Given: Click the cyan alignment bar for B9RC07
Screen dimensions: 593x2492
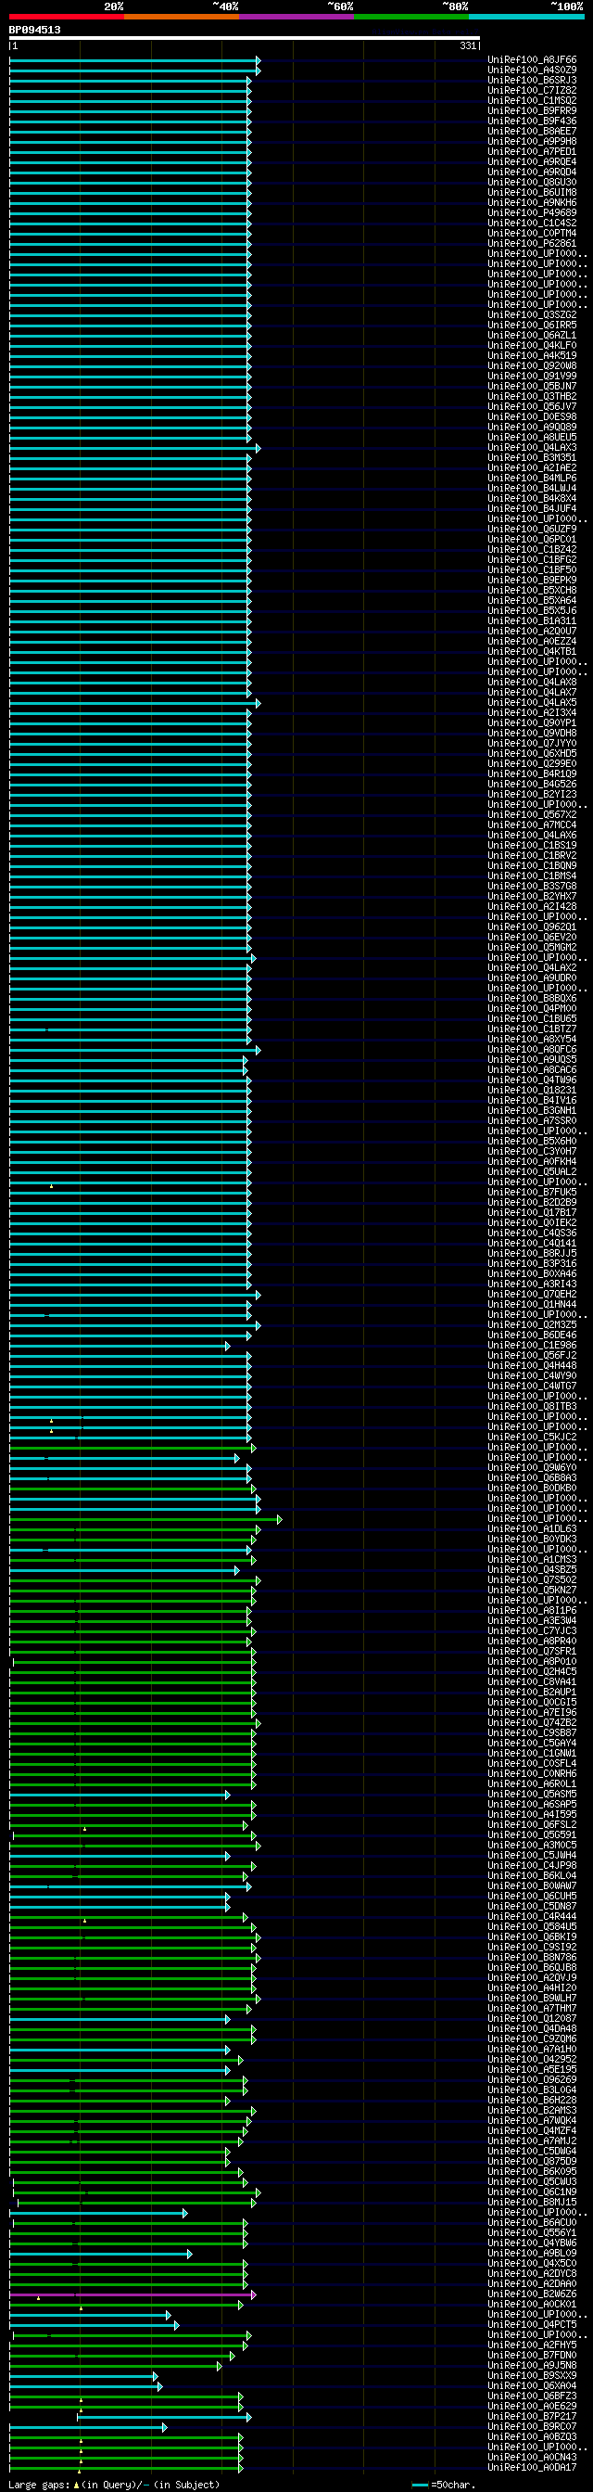Looking at the screenshot, I should pos(88,2427).
